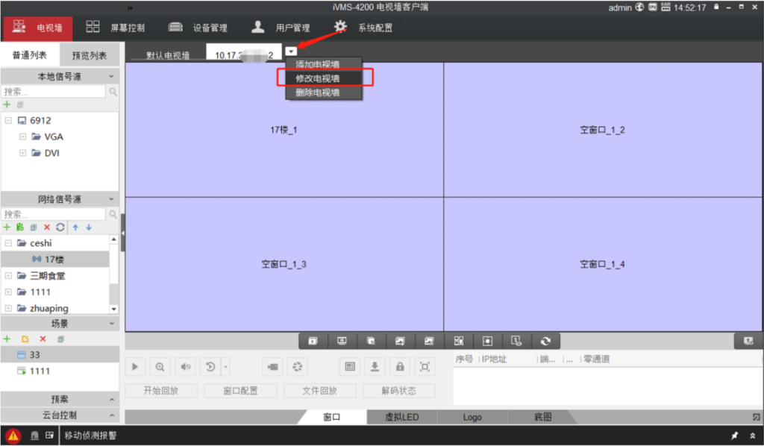Image resolution: width=764 pixels, height=446 pixels.
Task: Click the play button in playback controls
Action: [135, 367]
